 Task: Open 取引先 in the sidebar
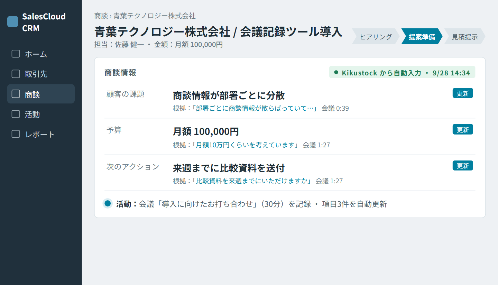41,74
